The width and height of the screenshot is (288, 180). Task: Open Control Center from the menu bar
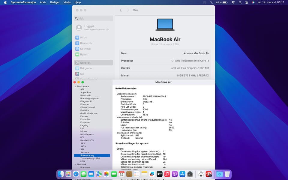247,2
